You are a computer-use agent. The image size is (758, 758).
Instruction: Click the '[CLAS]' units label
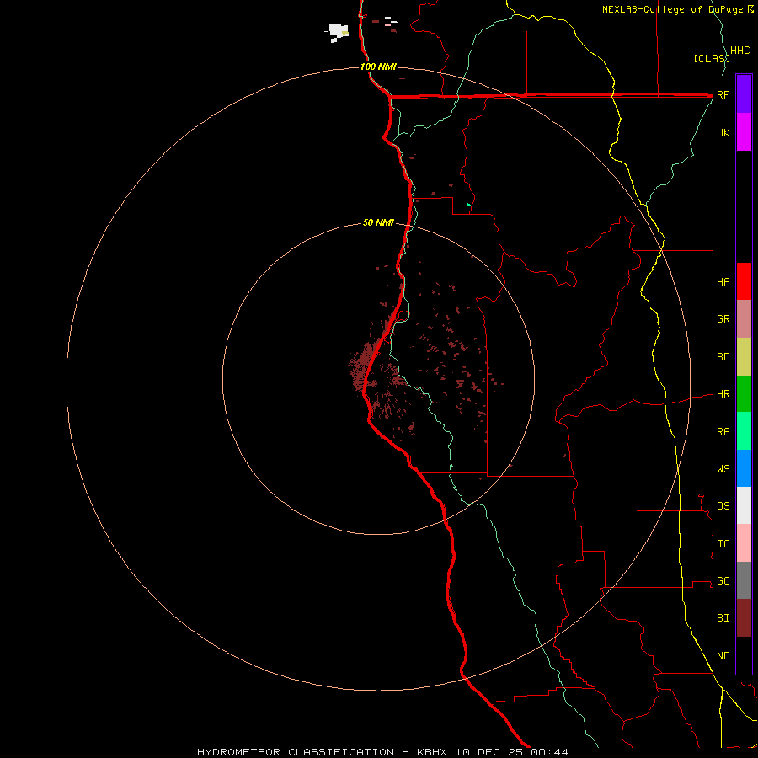coord(712,58)
